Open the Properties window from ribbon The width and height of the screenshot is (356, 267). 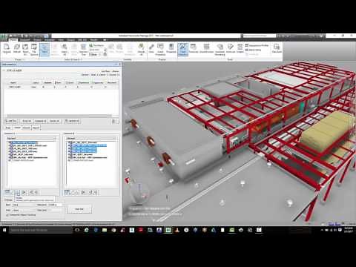pos(171,49)
